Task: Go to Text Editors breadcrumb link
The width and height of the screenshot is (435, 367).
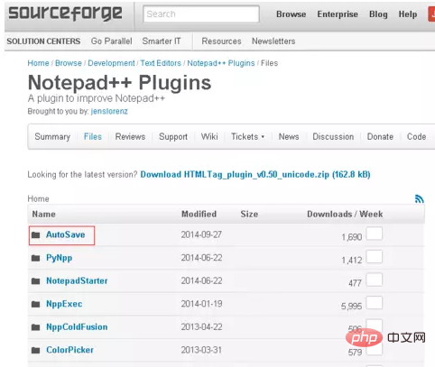Action: point(161,63)
